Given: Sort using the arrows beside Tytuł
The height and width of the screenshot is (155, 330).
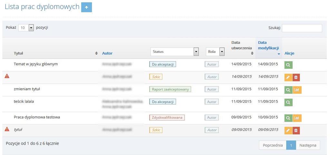Looking at the screenshot, I should click(96, 53).
